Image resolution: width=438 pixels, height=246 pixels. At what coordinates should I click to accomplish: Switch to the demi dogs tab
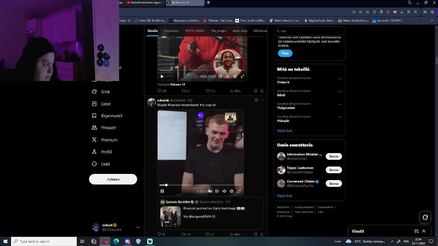240,31
